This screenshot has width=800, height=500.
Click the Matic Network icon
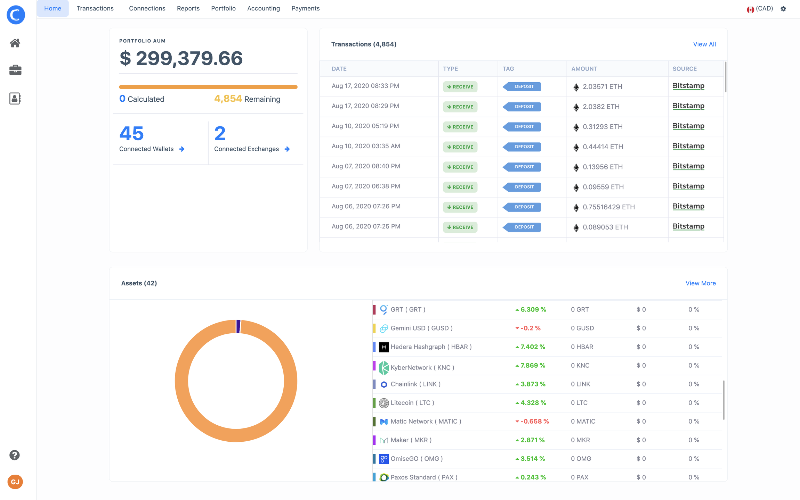[384, 421]
